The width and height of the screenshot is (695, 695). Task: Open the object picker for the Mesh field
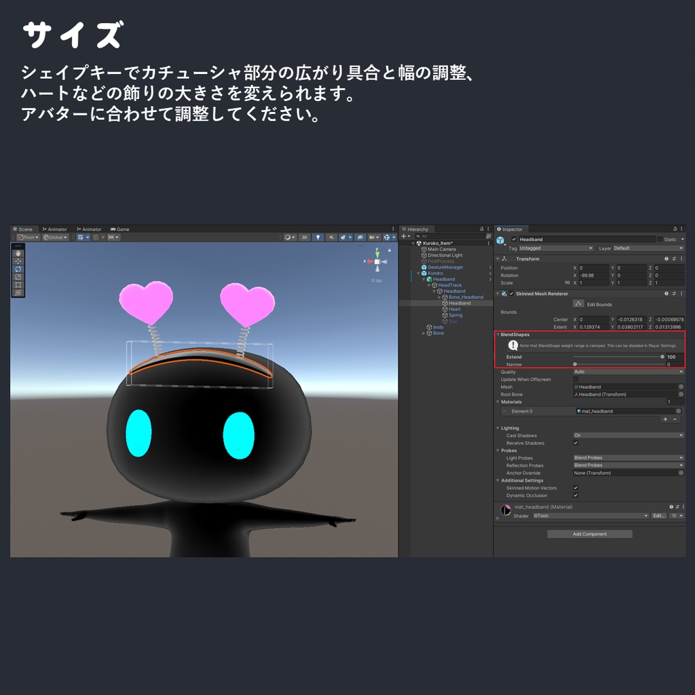680,386
